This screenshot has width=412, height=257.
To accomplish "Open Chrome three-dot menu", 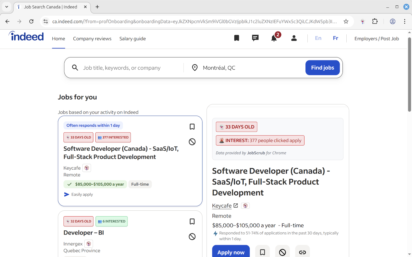I will click(405, 22).
